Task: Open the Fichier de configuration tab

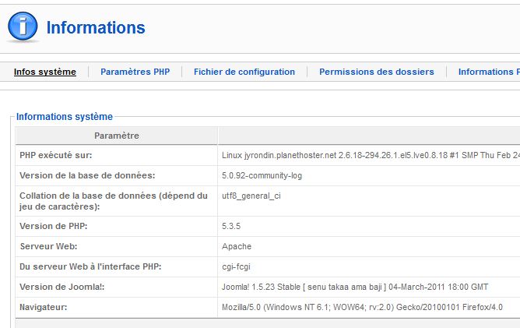Action: pos(244,72)
